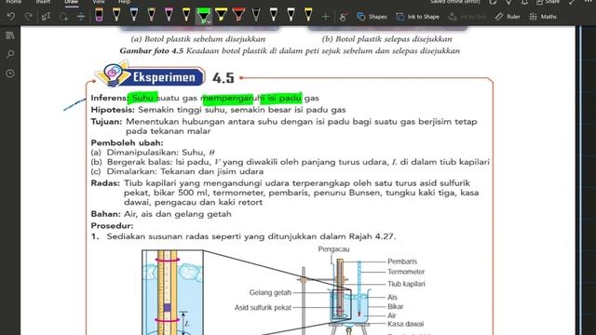Add a new pen with the plus button
Viewport: 596px width, 335px height.
point(325,17)
